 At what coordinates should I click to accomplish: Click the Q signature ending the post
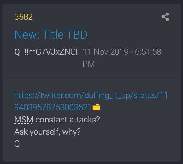pos(17,144)
